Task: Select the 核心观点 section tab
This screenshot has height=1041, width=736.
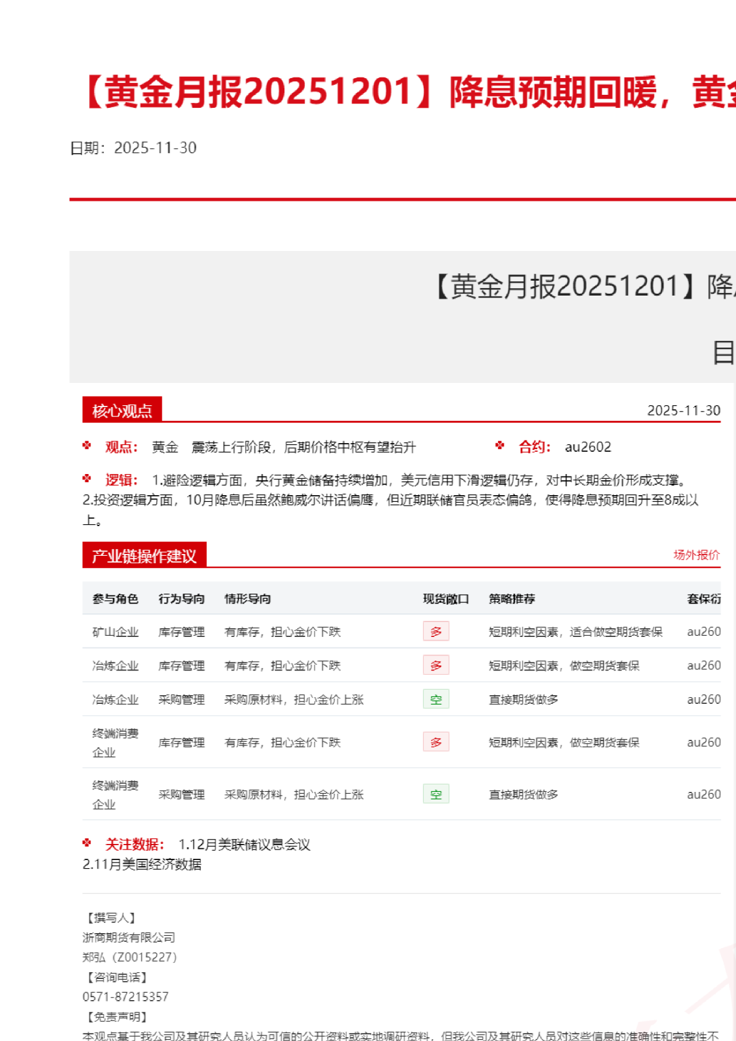Action: (x=122, y=410)
